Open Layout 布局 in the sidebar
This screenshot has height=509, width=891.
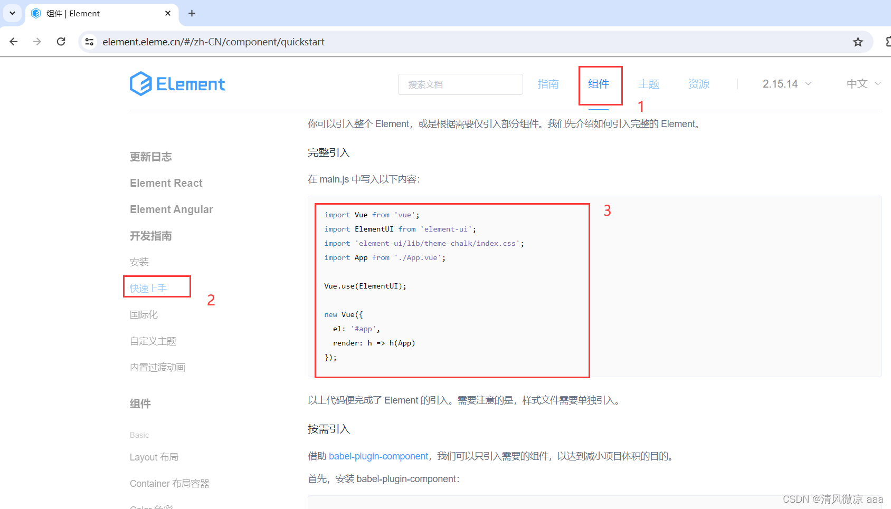[x=154, y=457]
